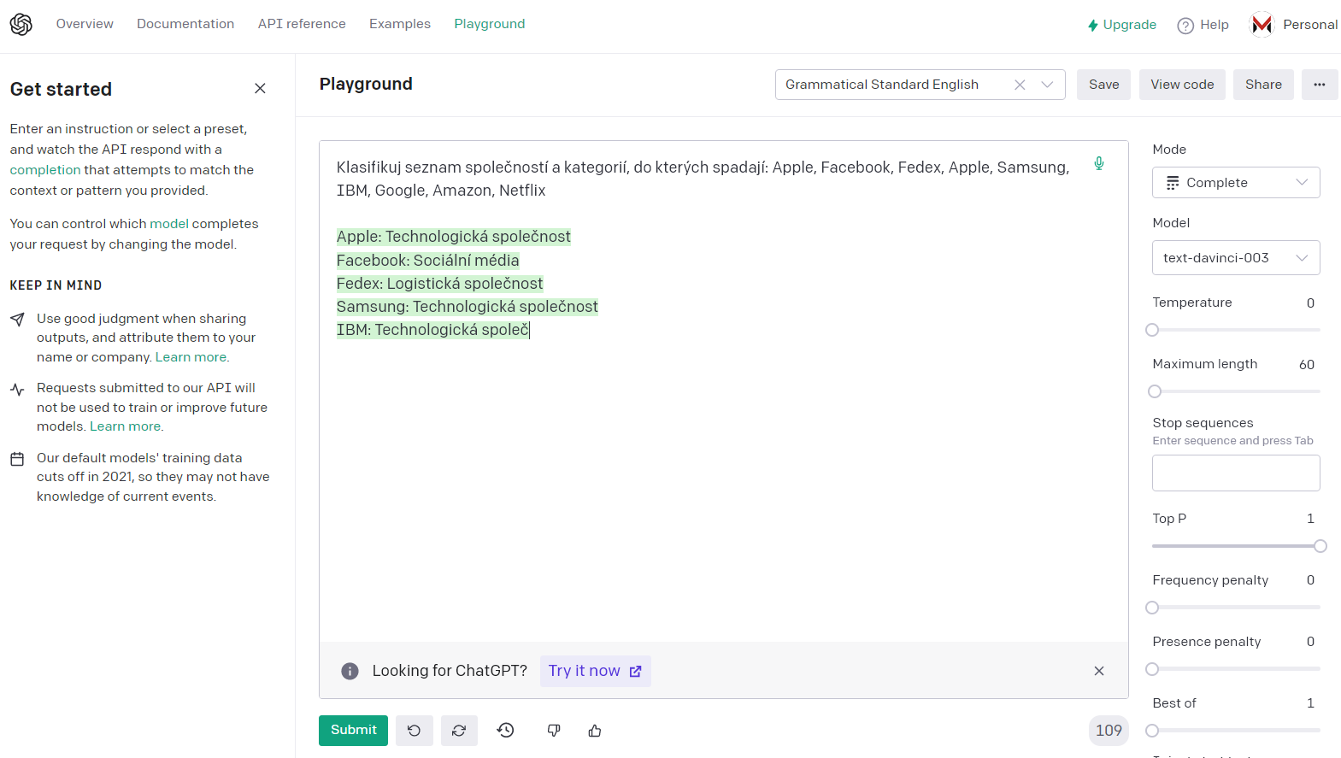Screen dimensions: 1341x758
Task: Click the Stop sequences input field
Action: [x=1236, y=473]
